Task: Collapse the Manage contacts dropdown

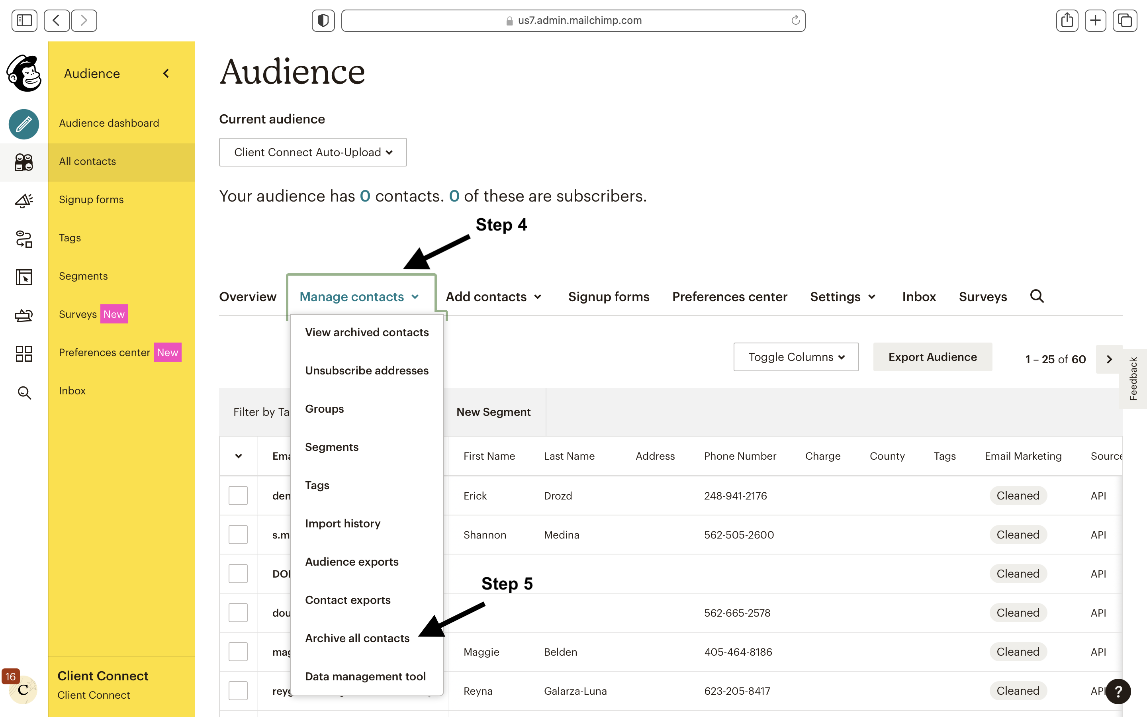Action: [360, 296]
